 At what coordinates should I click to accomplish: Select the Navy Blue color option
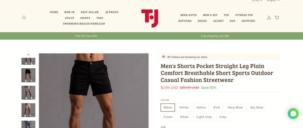coord(235,108)
